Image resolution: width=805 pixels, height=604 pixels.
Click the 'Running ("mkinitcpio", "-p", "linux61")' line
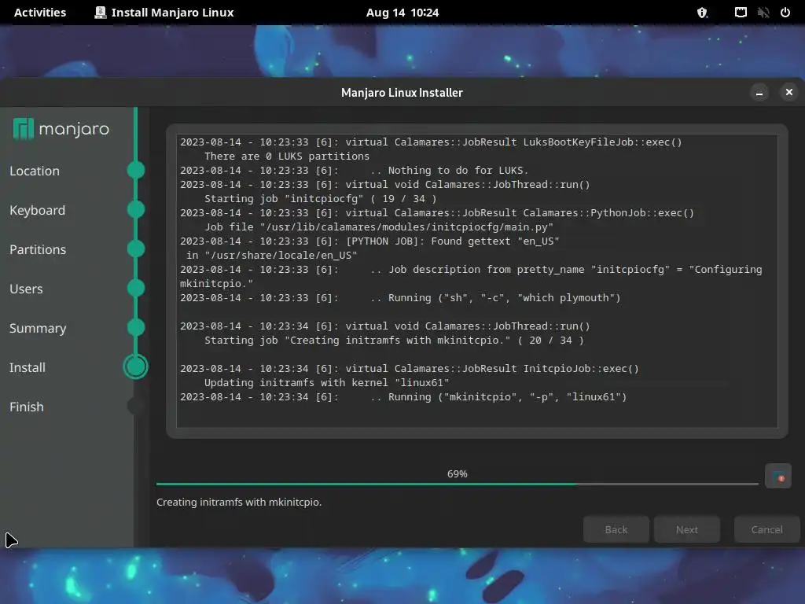[403, 397]
